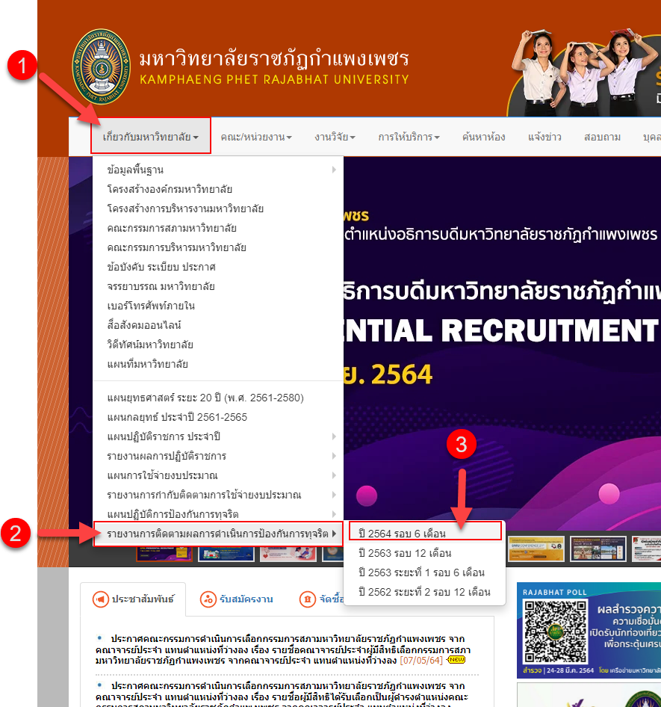
Task: Click the megaphone icon on ประชาสัมพันธ์ tab
Action: point(101,599)
